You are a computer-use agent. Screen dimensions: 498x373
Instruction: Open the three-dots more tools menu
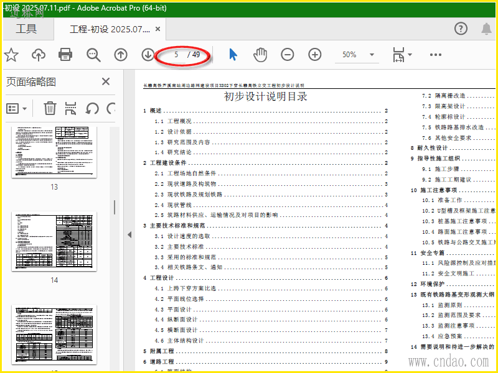tap(435, 55)
